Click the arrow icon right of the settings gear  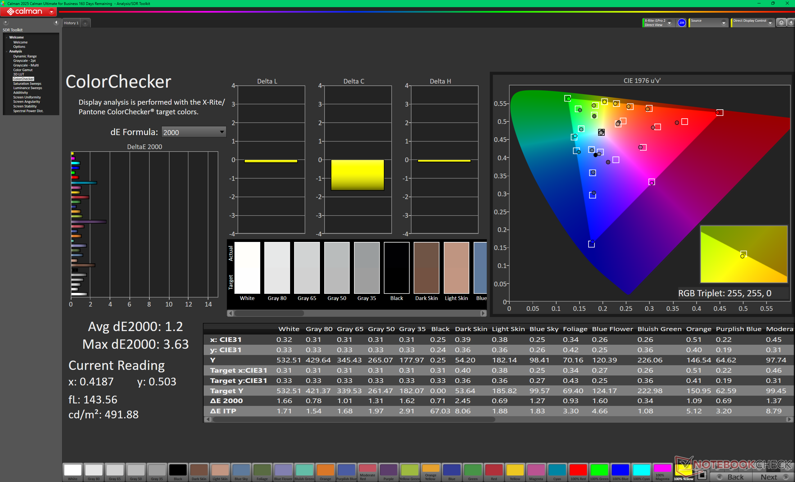[x=791, y=23]
